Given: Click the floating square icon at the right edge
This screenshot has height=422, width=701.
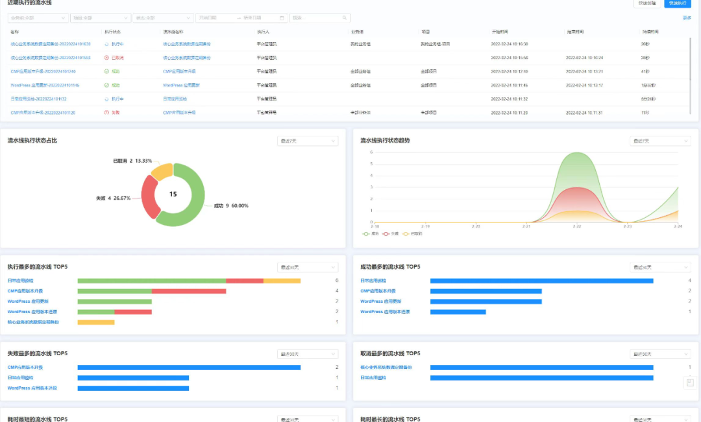Looking at the screenshot, I should tap(690, 382).
